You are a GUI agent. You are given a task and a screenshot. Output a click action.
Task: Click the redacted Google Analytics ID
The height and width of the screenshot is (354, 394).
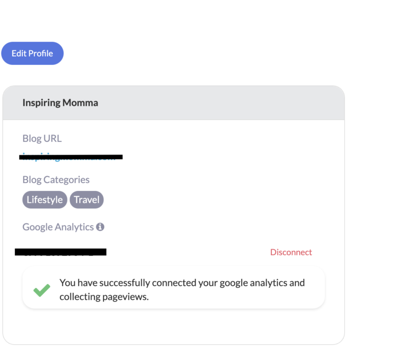coord(61,252)
